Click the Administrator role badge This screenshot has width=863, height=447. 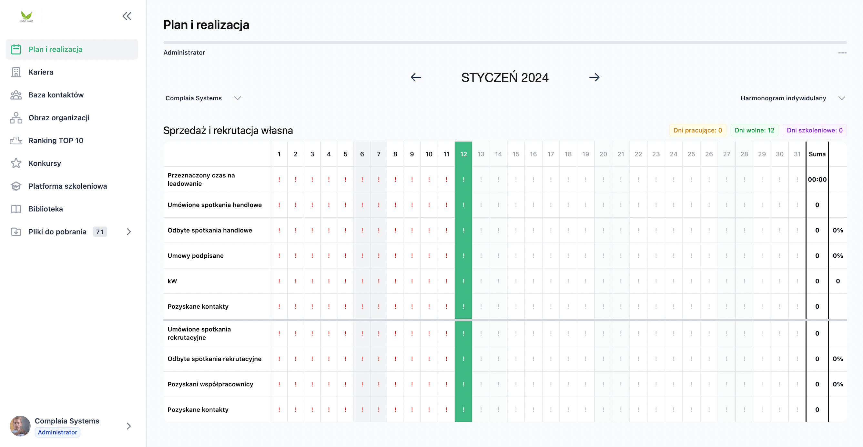coord(57,432)
